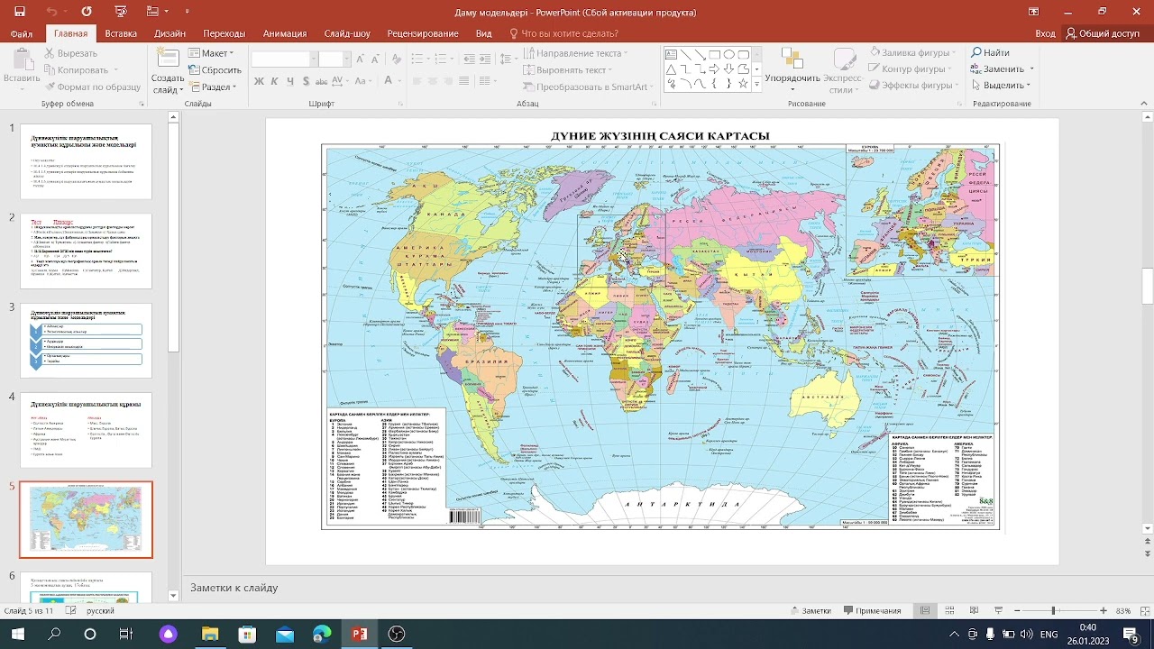Open Microsoft Edge from the taskbar
This screenshot has width=1154, height=649.
tap(322, 635)
